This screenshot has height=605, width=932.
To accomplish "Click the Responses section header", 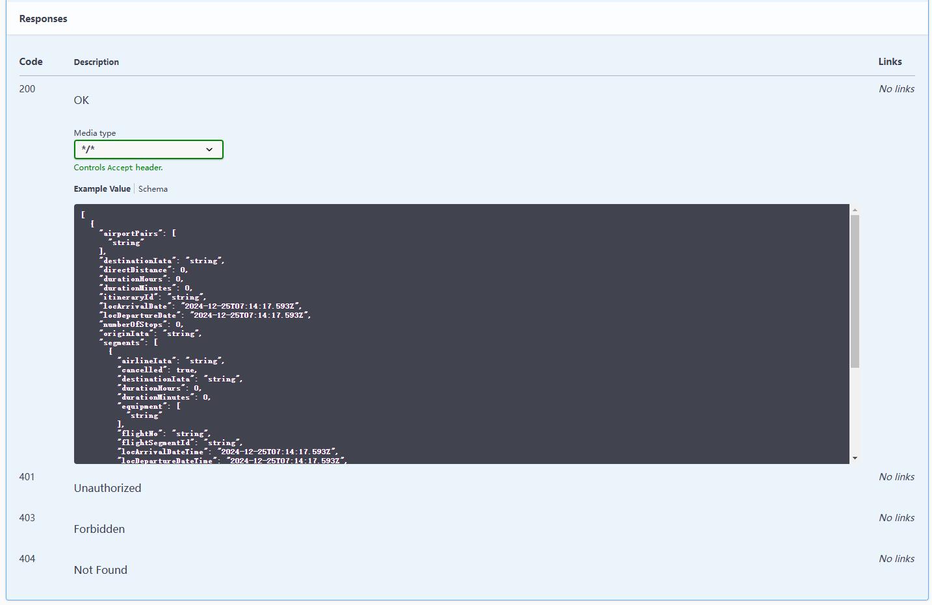I will [x=43, y=19].
